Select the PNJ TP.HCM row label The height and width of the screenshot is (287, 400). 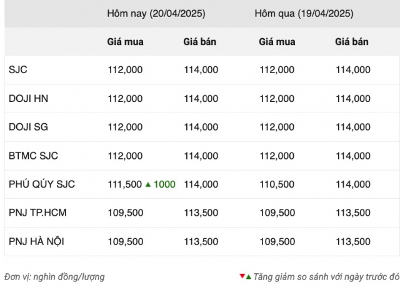point(37,213)
